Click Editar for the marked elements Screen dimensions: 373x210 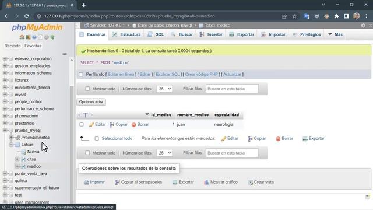[x=230, y=139]
